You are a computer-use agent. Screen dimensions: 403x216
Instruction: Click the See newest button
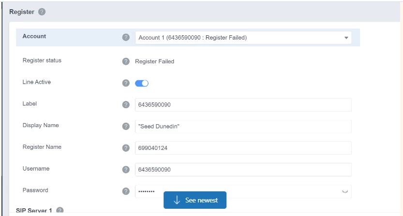tap(195, 200)
